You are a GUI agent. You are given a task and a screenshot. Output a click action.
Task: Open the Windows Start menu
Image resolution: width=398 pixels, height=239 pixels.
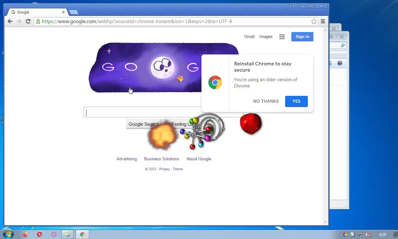pos(8,234)
